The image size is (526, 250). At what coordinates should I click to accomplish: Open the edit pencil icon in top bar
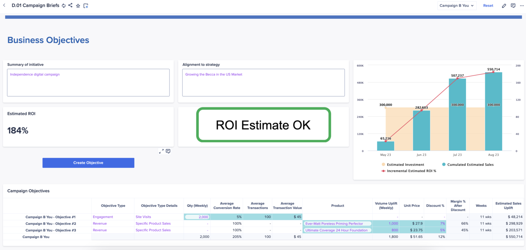[x=504, y=6]
